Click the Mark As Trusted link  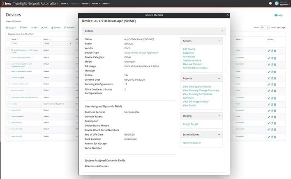click(192, 64)
